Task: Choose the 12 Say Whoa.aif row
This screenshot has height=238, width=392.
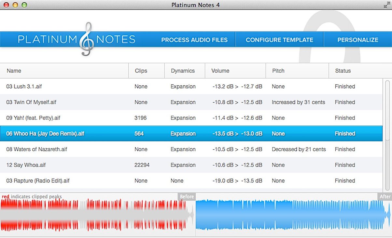Action: pos(26,165)
